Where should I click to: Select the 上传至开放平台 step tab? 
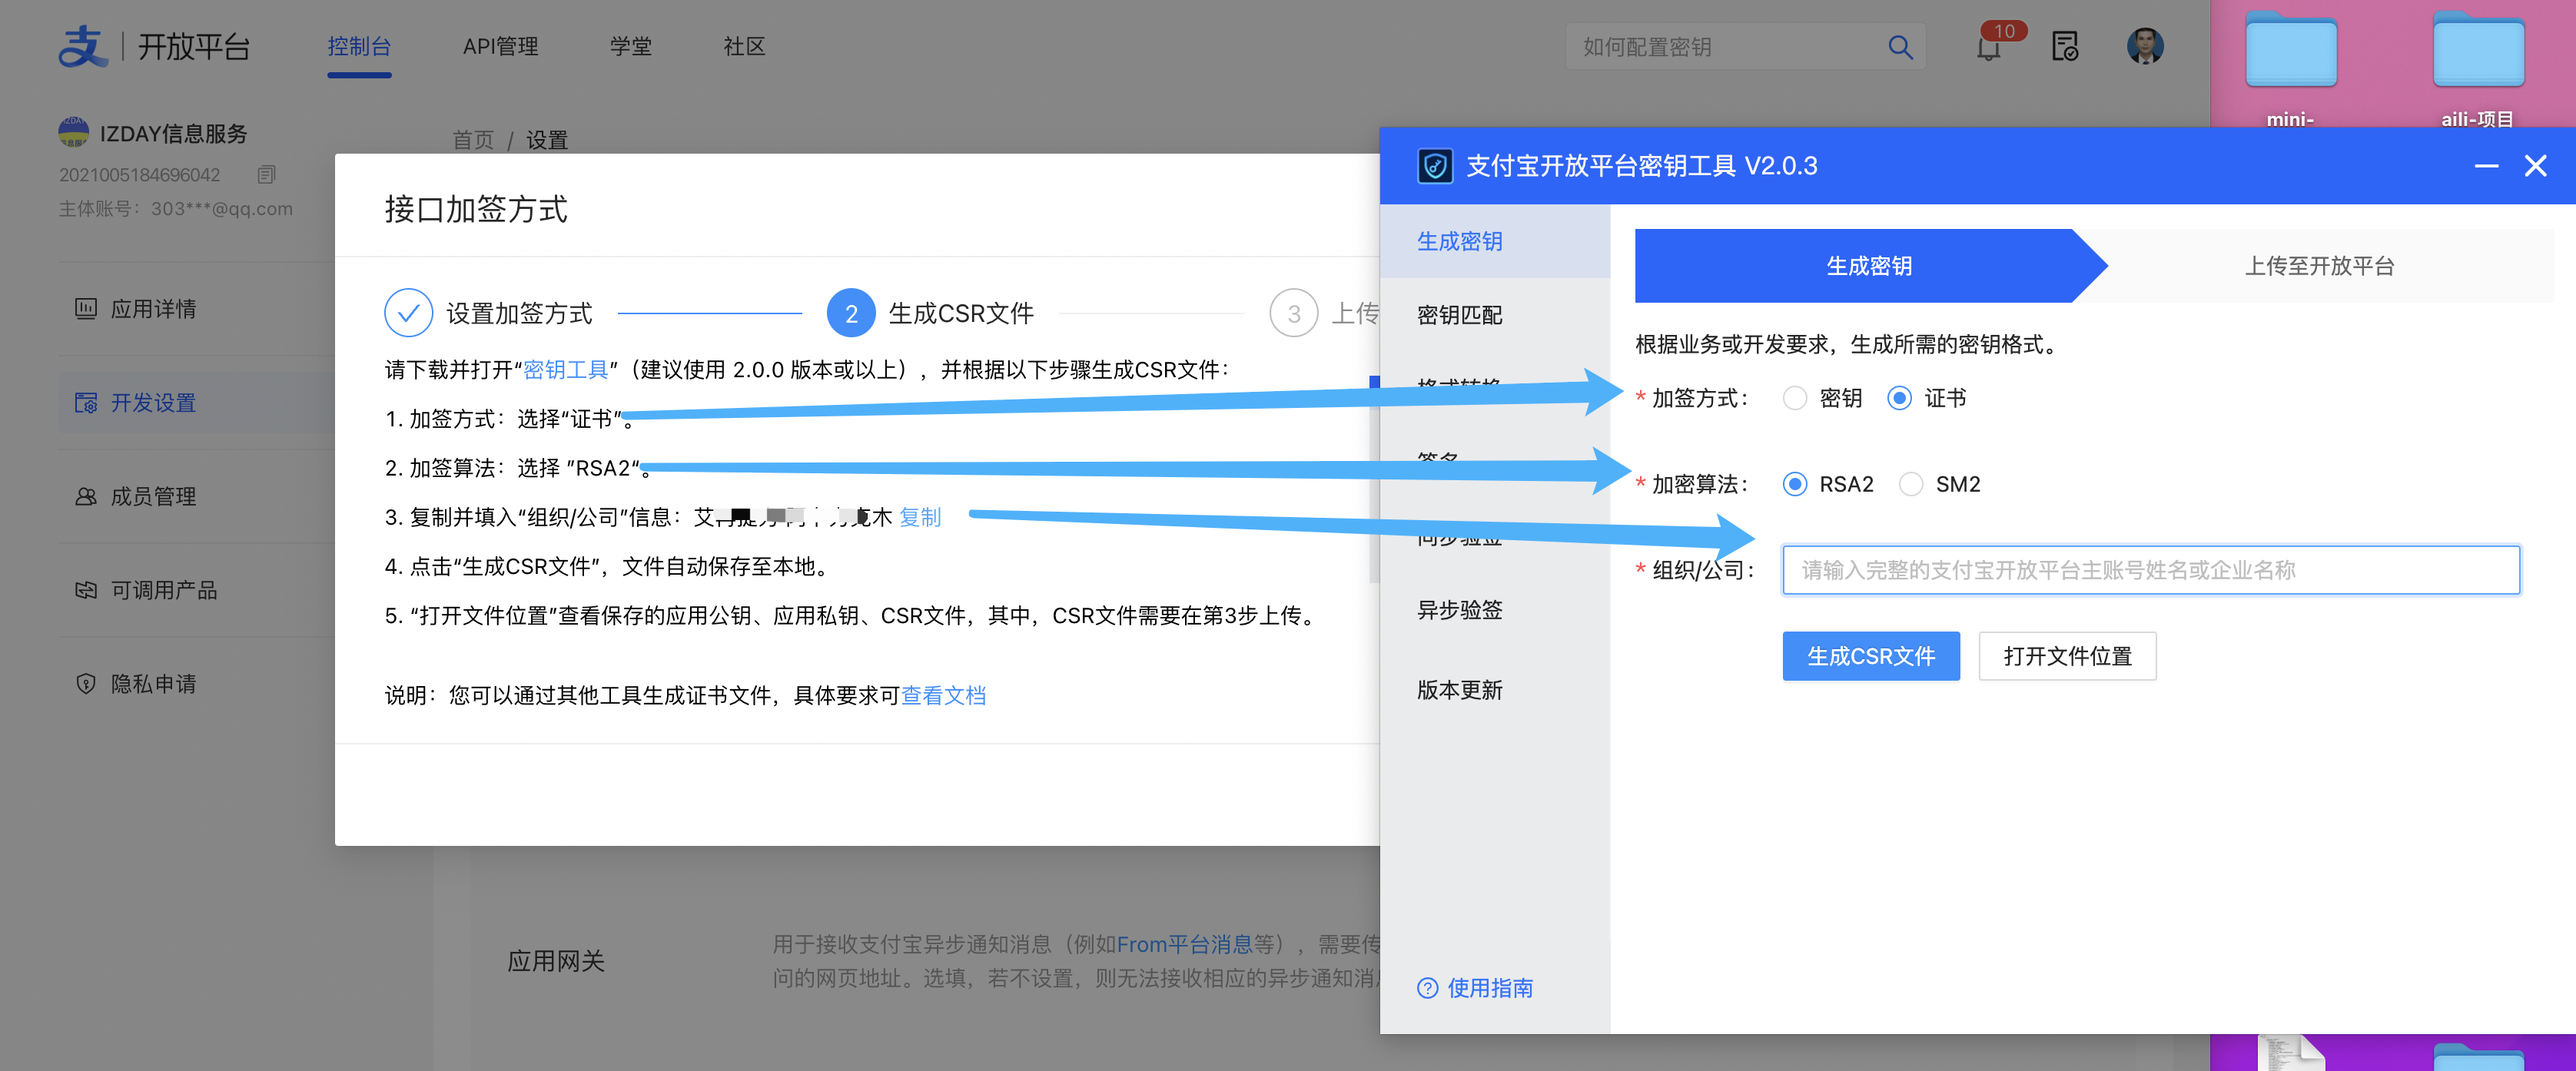coord(2319,266)
